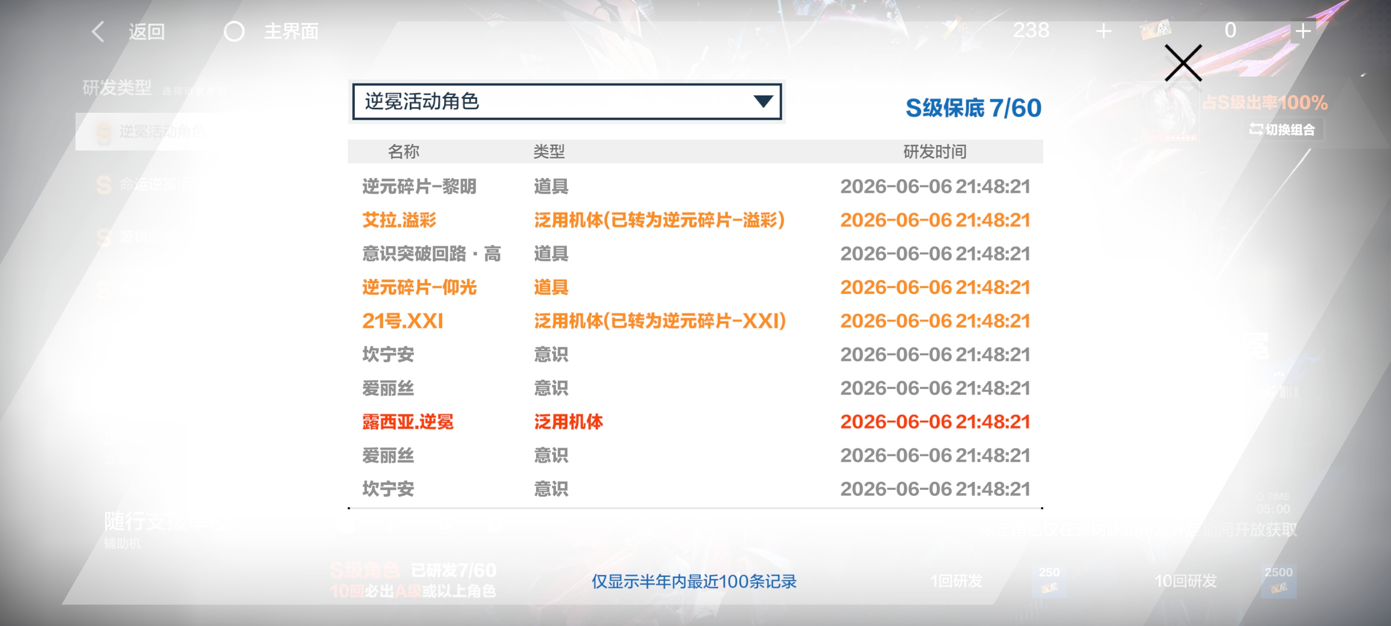Click the 类型 column header
The image size is (1391, 626).
click(x=549, y=152)
